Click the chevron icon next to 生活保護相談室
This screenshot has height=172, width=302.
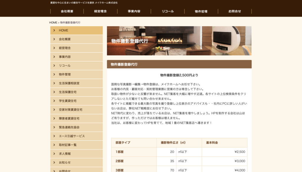(54, 83)
